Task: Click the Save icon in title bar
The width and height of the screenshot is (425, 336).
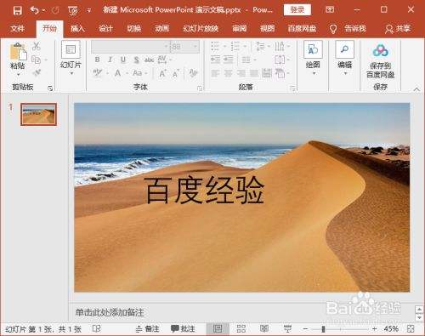Action: point(18,10)
